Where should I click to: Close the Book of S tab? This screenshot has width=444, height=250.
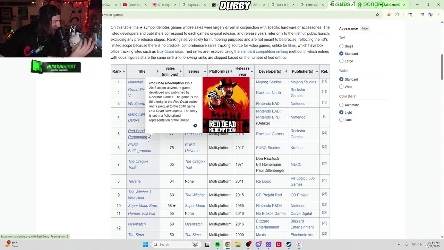coord(294,5)
